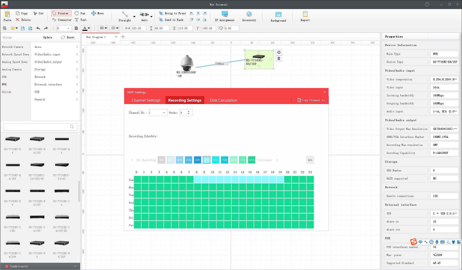Close the New Diagram 1 tab
Screen dimensions: 462x270
click(116, 37)
